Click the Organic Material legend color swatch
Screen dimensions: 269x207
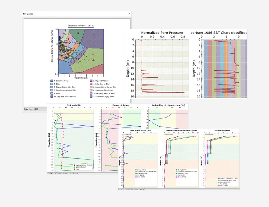tap(91, 81)
